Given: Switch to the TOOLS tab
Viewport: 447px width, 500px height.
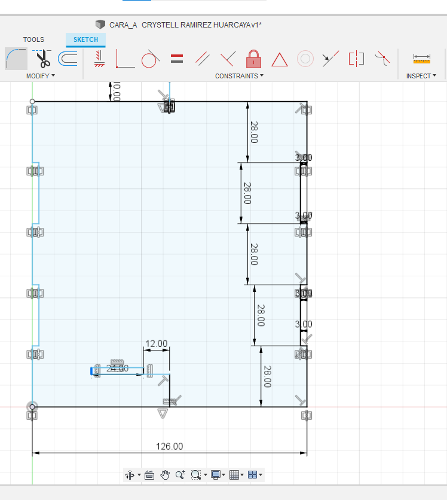Looking at the screenshot, I should click(33, 39).
